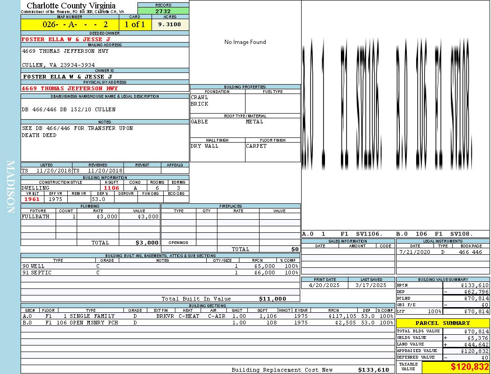Select the red deeded owner name
The image size is (491, 374).
pyautogui.click(x=66, y=39)
